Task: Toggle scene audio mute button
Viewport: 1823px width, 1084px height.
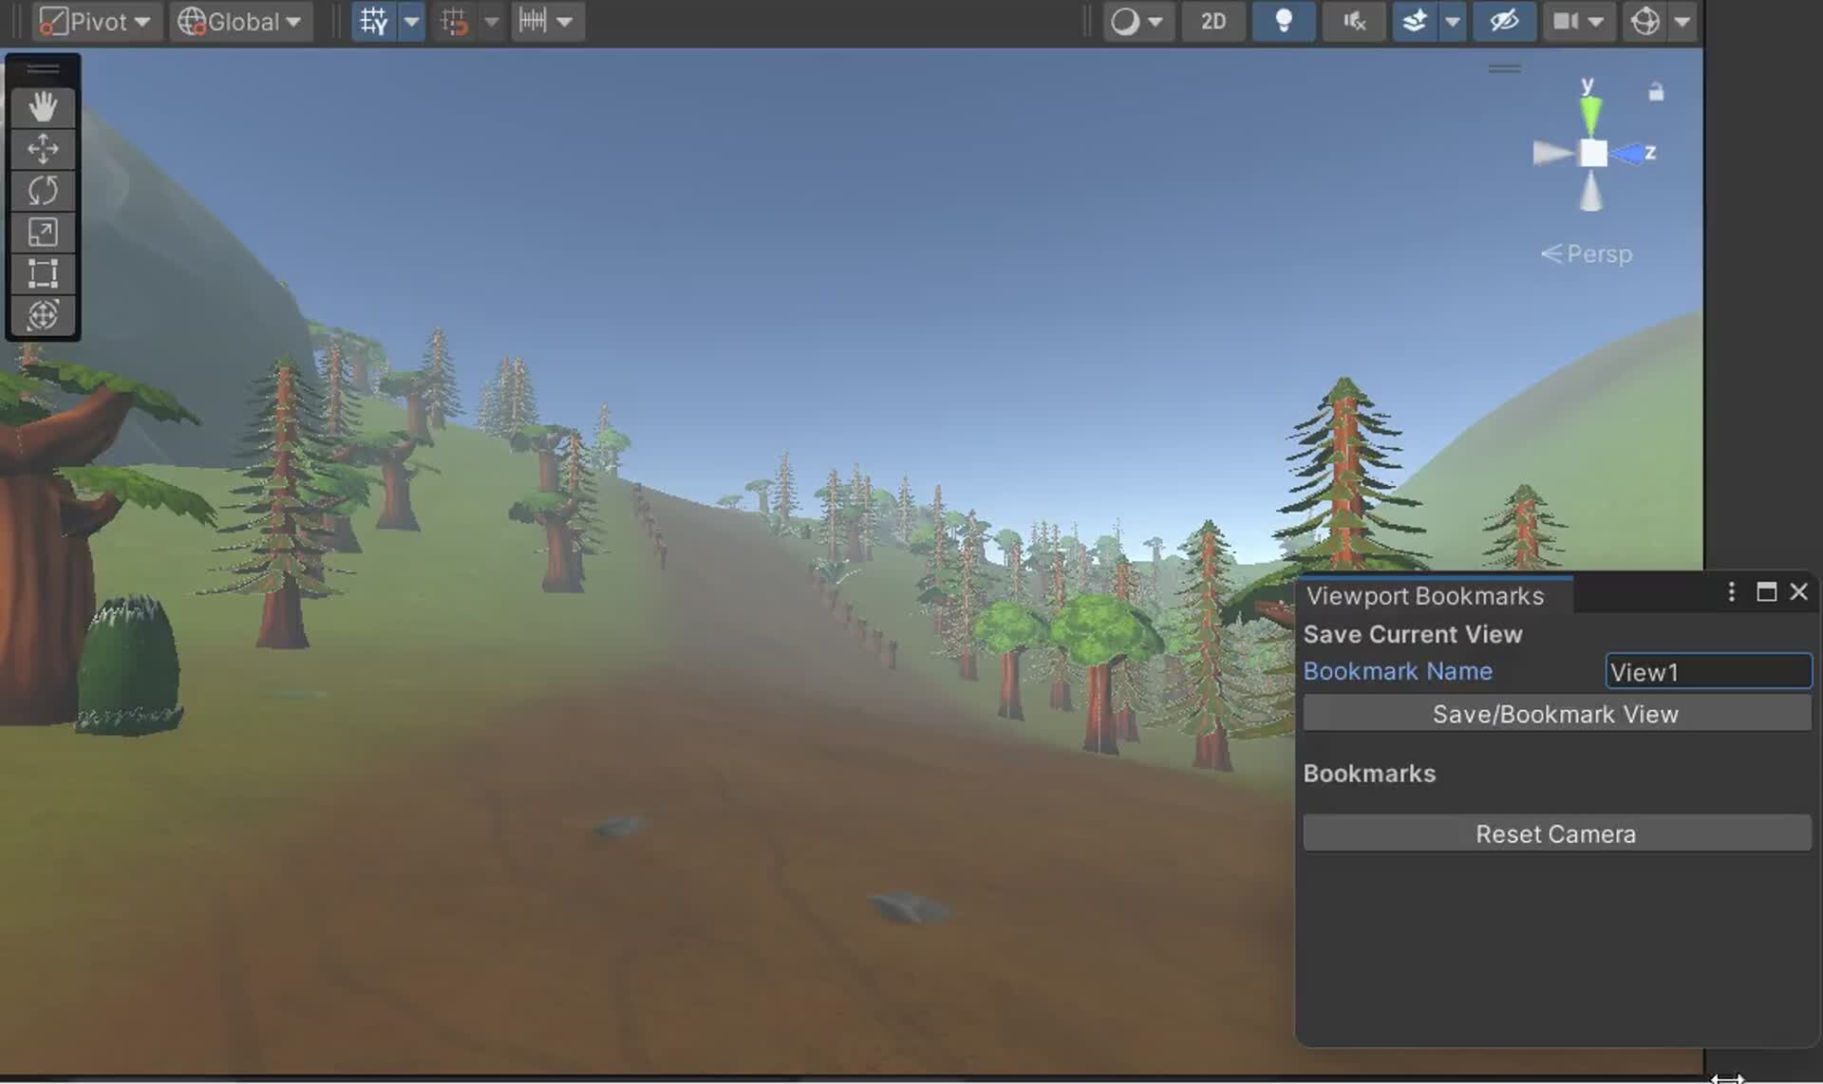Action: [1353, 22]
